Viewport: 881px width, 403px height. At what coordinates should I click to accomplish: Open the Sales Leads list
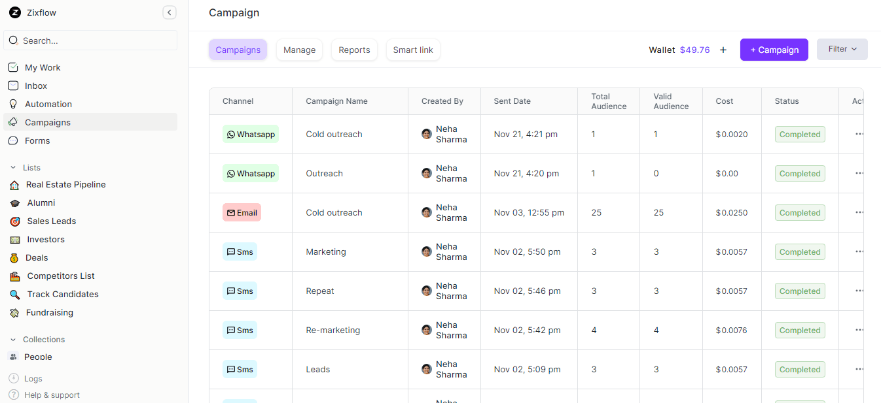tap(51, 221)
